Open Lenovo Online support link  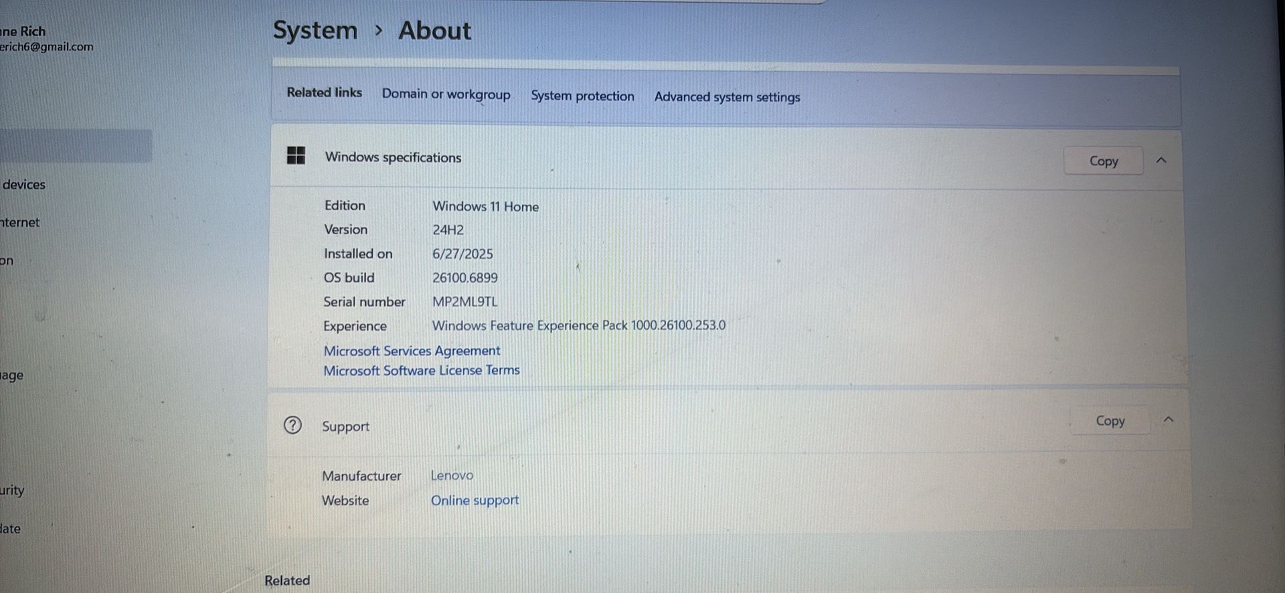coord(475,500)
